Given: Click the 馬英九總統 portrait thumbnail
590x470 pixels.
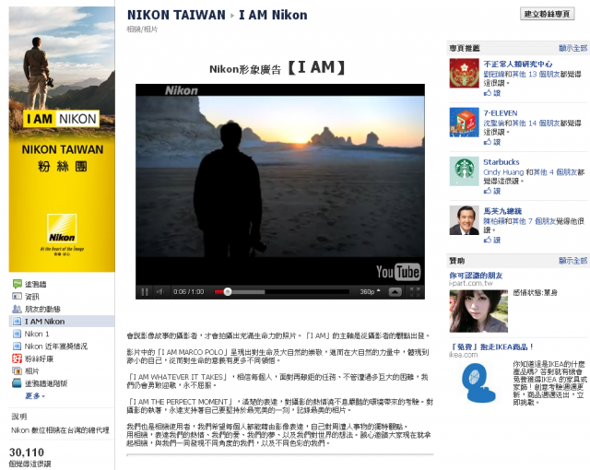Looking at the screenshot, I should pyautogui.click(x=464, y=220).
